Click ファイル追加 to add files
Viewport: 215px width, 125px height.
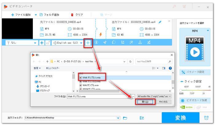pyautogui.click(x=21, y=15)
